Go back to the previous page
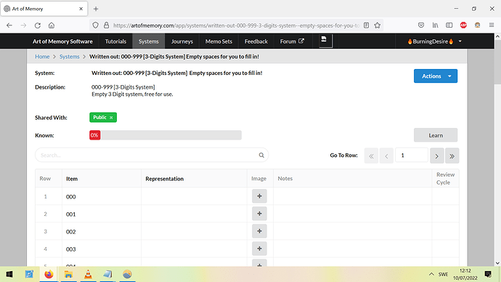This screenshot has height=282, width=501. tap(9, 25)
